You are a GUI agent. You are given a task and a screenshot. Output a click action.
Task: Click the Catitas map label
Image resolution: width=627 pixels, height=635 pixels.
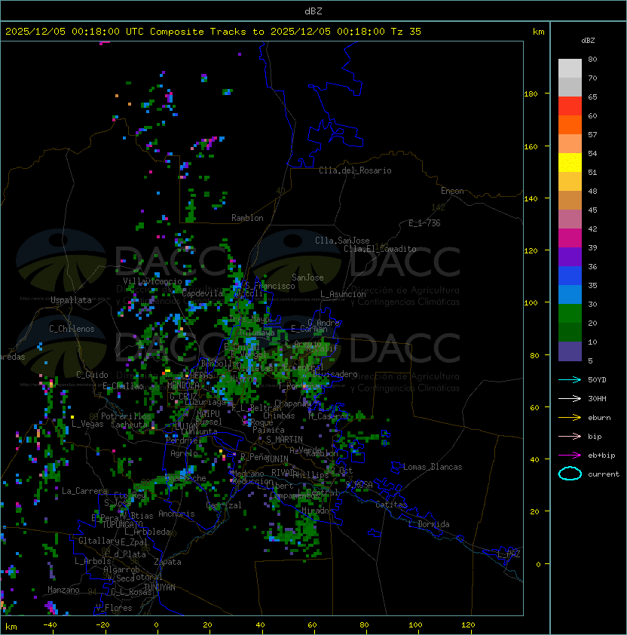[391, 505]
